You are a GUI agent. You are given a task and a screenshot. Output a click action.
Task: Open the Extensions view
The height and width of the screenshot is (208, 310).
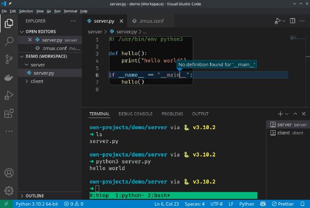pos(9,114)
